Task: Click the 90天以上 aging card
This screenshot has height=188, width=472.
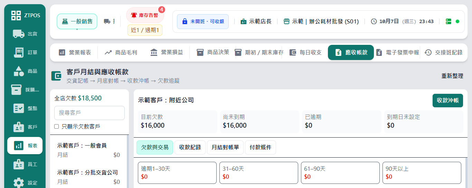Action: click(x=422, y=173)
